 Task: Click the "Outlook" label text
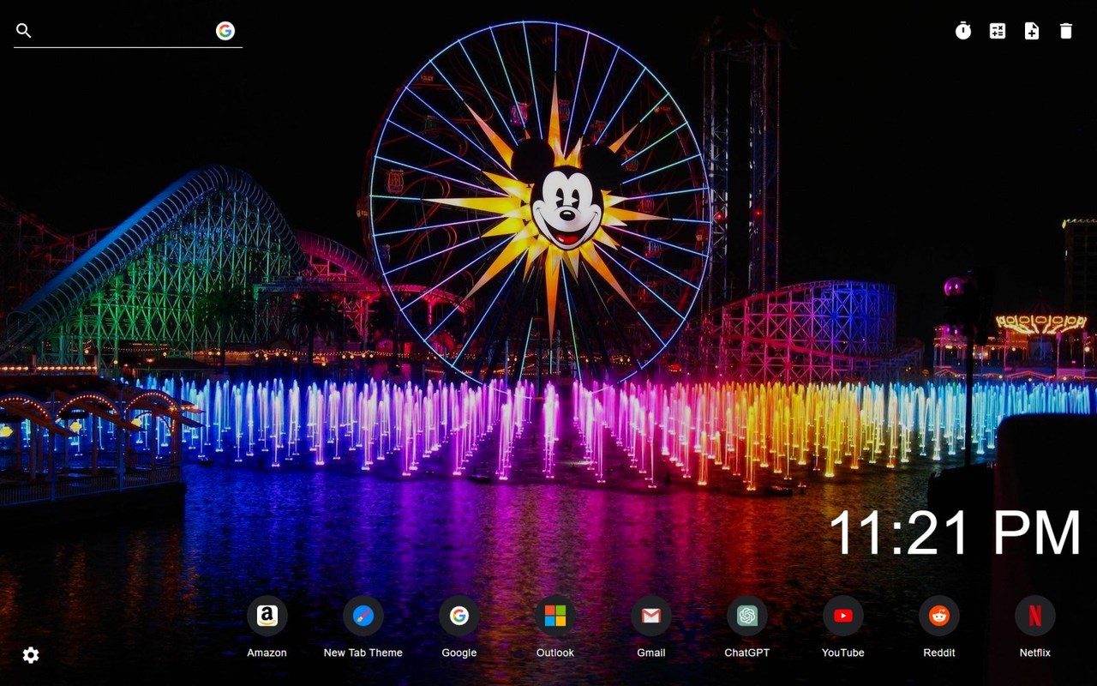[555, 653]
